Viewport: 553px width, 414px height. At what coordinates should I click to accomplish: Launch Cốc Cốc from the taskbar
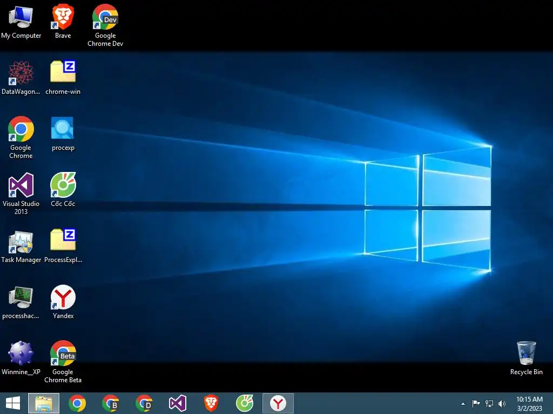245,403
